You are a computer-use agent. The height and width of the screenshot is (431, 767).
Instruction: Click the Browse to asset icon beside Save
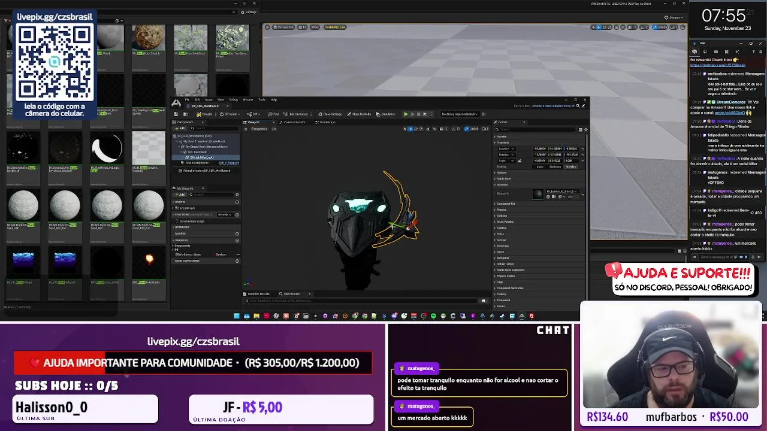click(x=185, y=114)
